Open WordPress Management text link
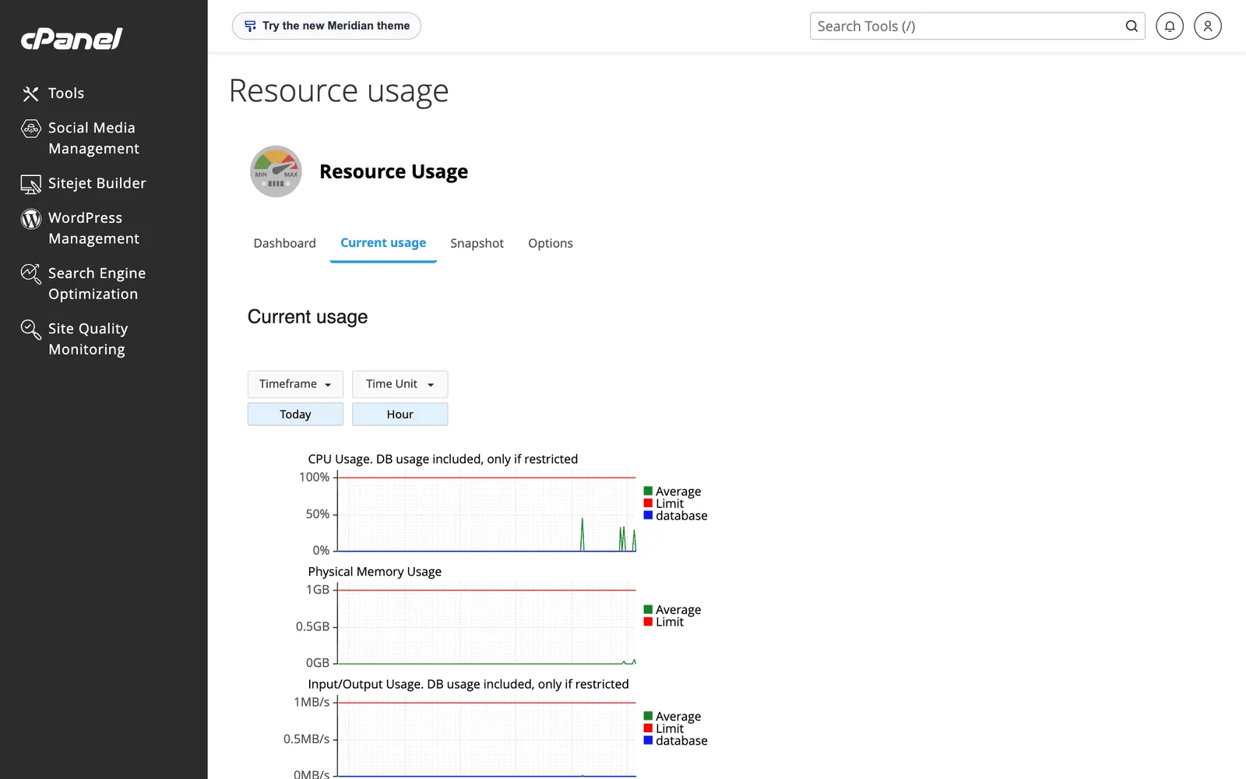Viewport: 1246px width, 779px height. (93, 228)
